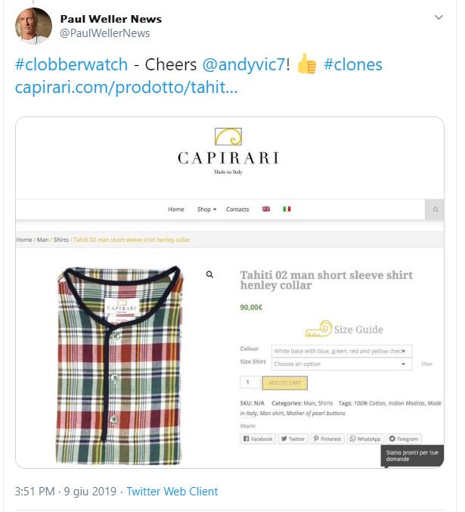Open the tweet options chevron menu
Viewport: 465px width, 512px height.
tap(439, 17)
